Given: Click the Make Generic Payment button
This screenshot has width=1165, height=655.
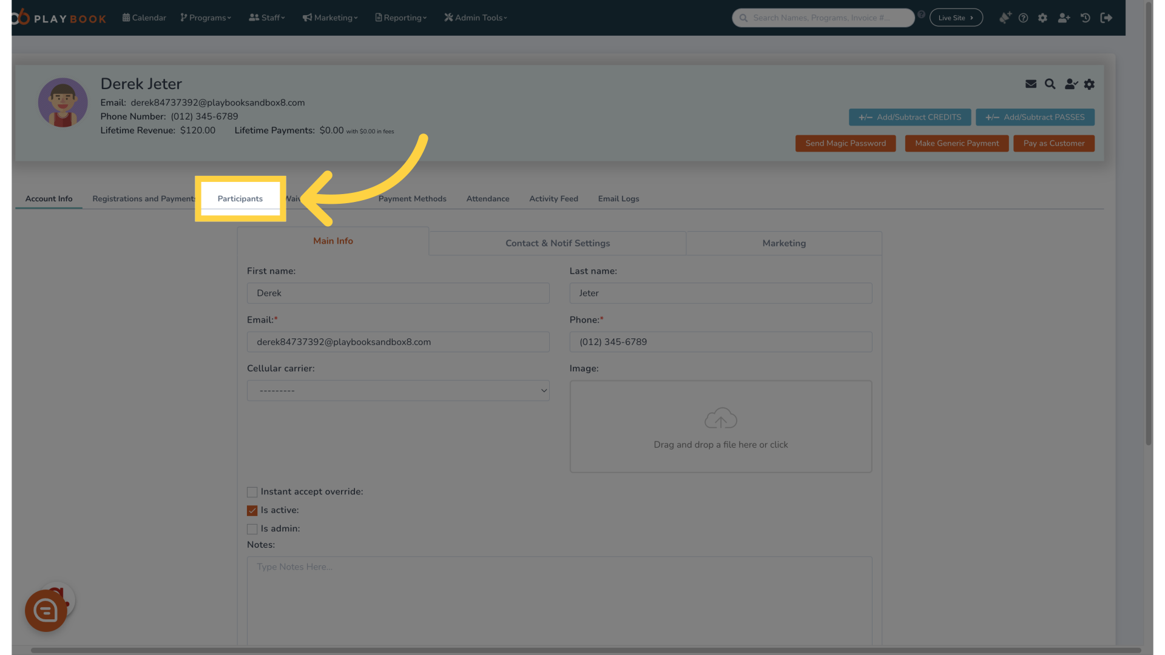Looking at the screenshot, I should pos(957,143).
